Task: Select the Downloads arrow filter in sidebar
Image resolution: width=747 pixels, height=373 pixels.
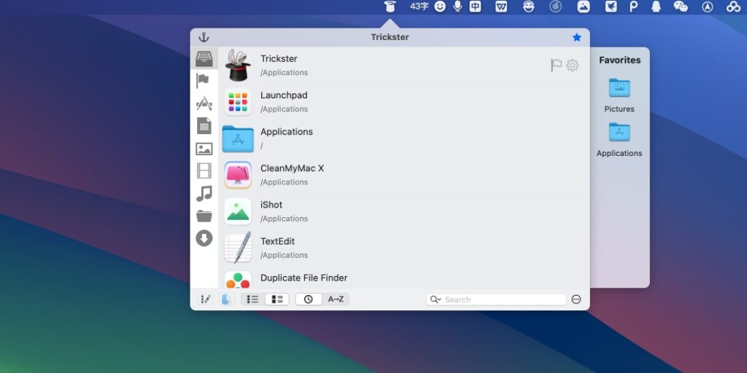Action: tap(204, 238)
